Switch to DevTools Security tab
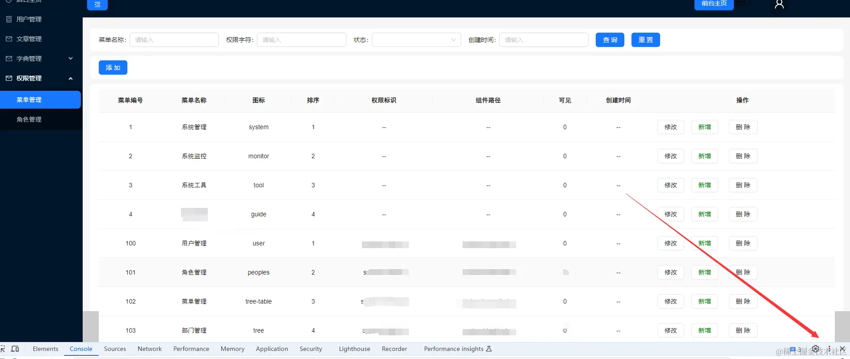The width and height of the screenshot is (850, 359). pos(311,349)
